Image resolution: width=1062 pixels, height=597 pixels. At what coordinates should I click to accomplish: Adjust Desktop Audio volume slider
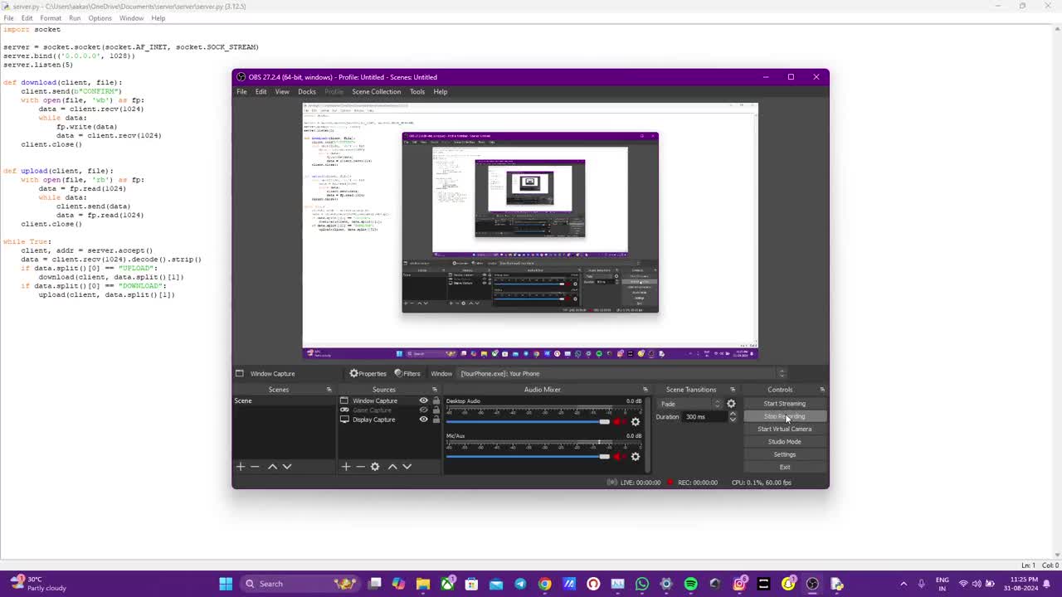pyautogui.click(x=528, y=422)
